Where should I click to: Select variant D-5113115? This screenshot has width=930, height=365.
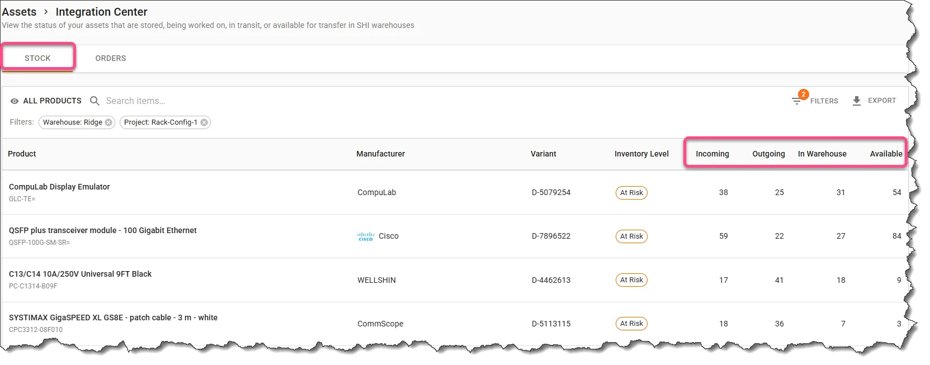551,324
